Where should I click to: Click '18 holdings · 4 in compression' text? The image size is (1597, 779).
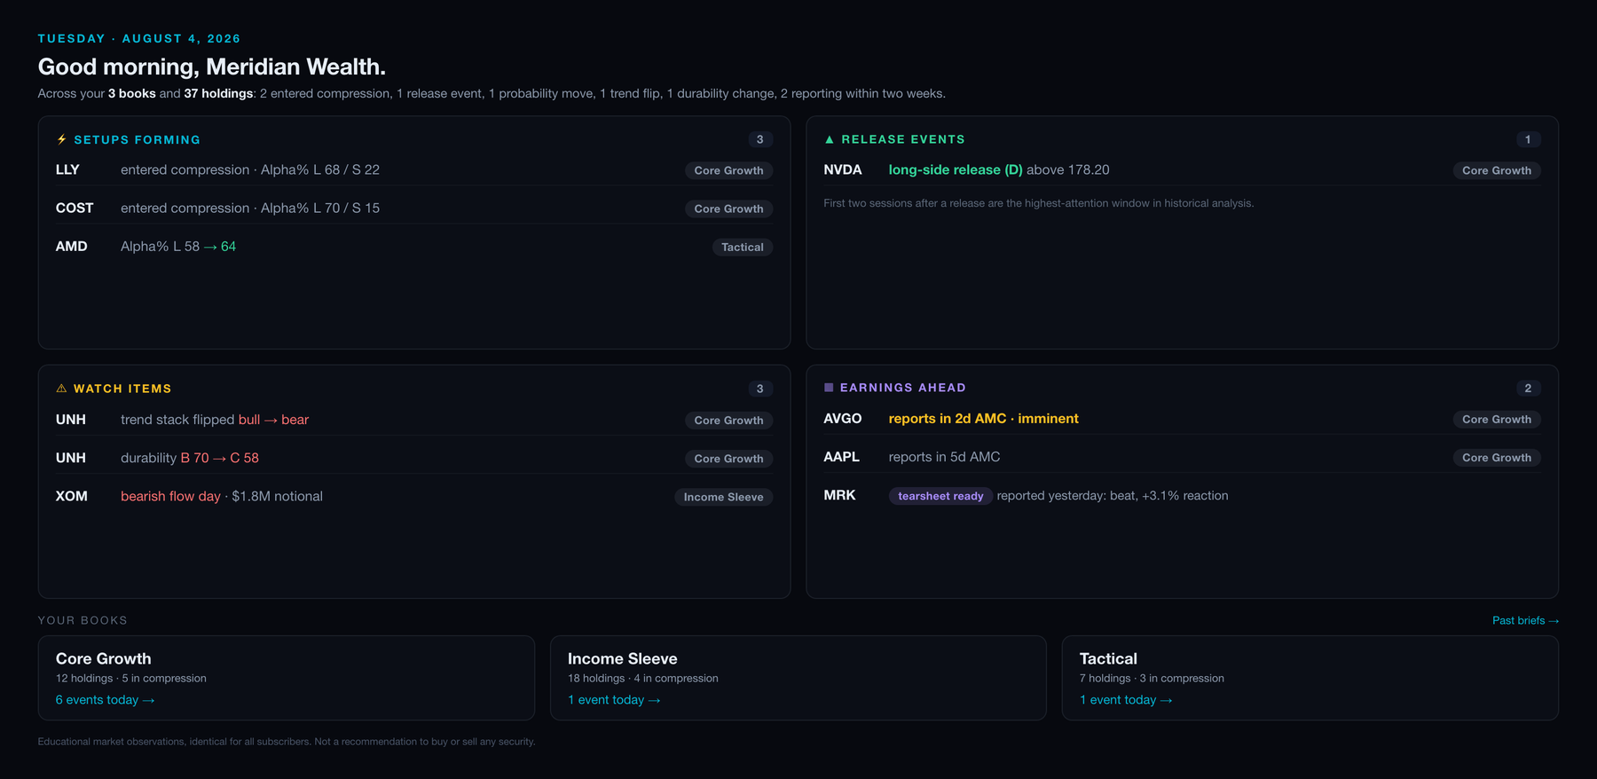coord(643,678)
